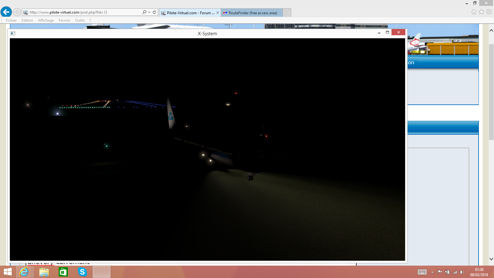This screenshot has height=278, width=494.
Task: Open Skype from the taskbar
Action: (82, 272)
